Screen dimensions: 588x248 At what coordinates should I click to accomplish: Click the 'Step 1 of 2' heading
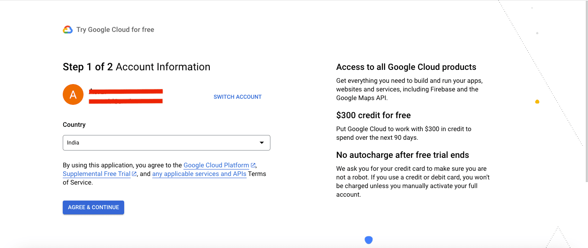pos(88,67)
